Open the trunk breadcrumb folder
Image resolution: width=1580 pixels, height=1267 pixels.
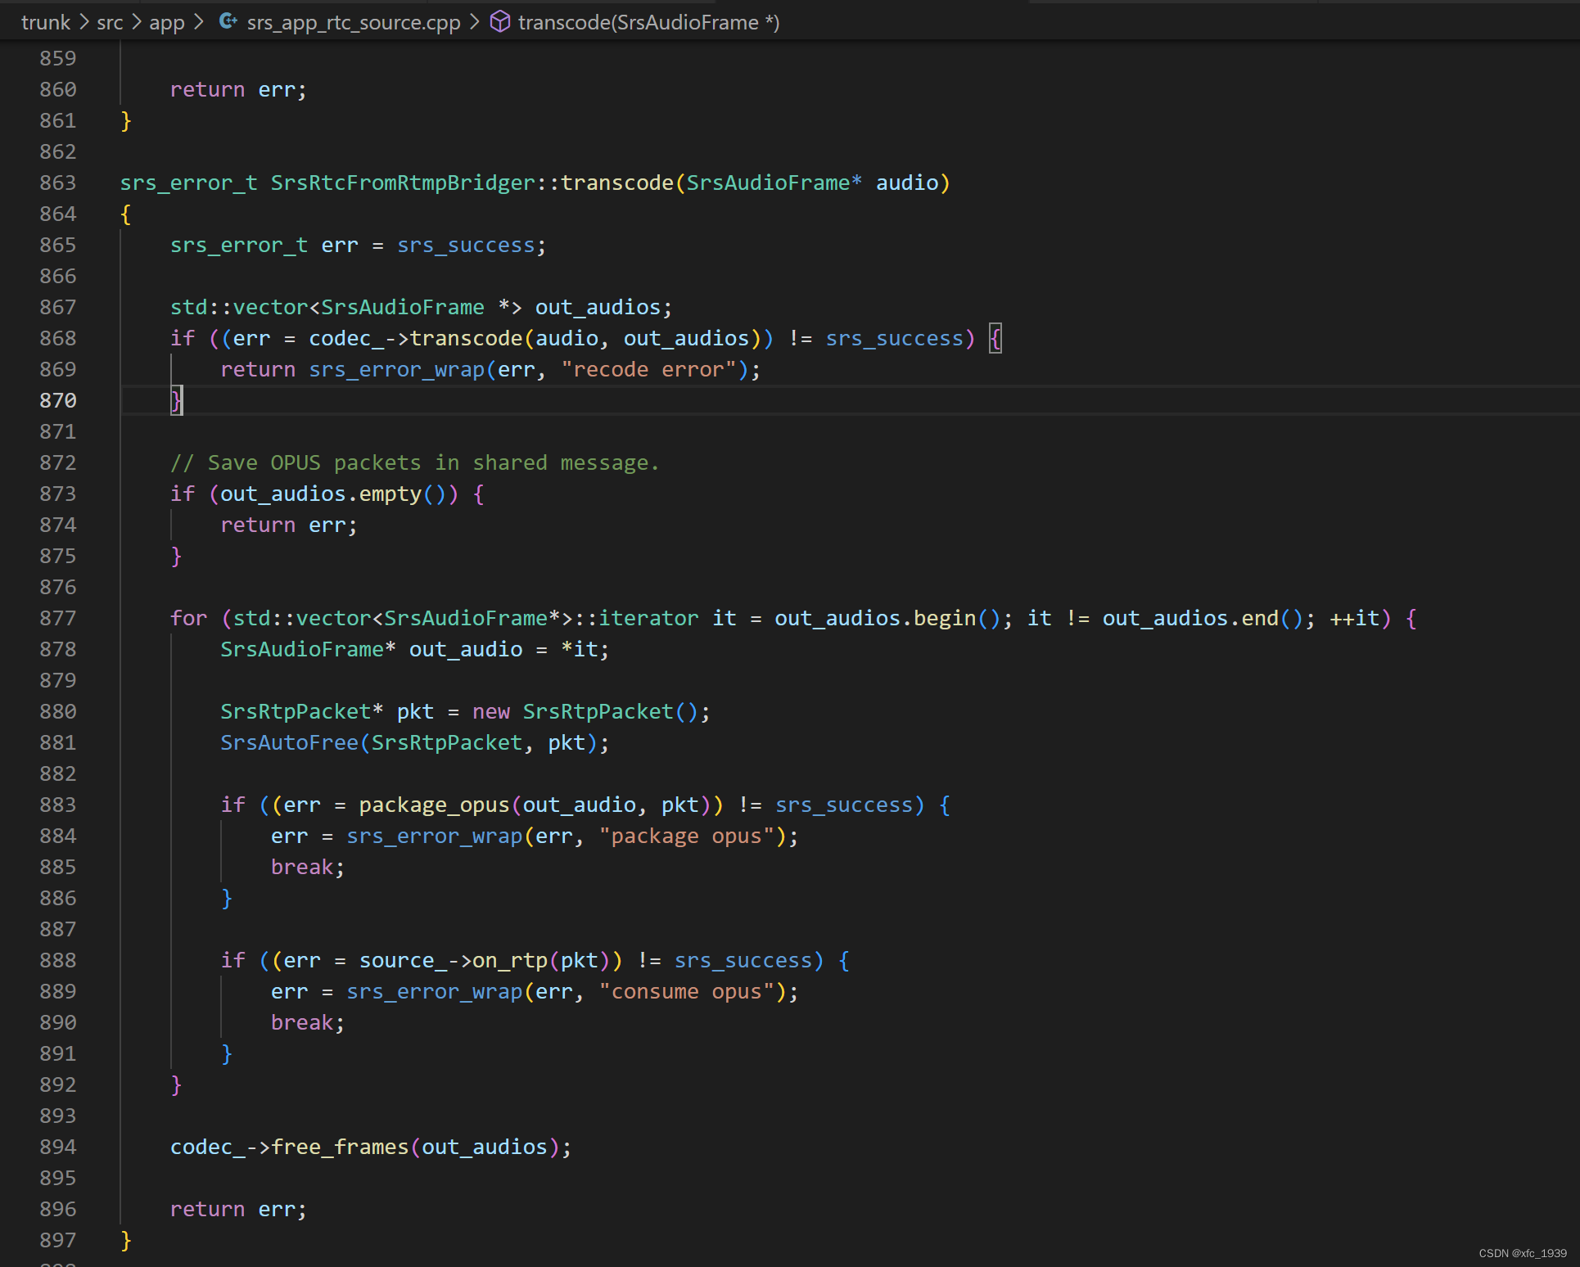(46, 22)
